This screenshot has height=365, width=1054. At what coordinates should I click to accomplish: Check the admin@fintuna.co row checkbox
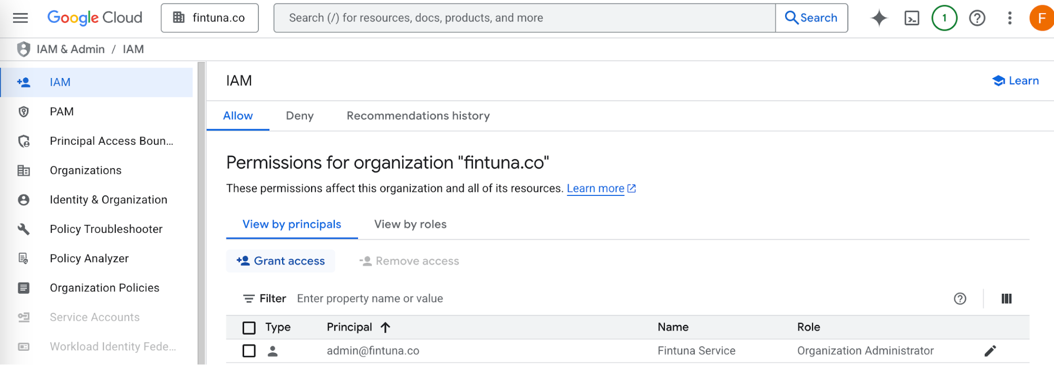249,351
